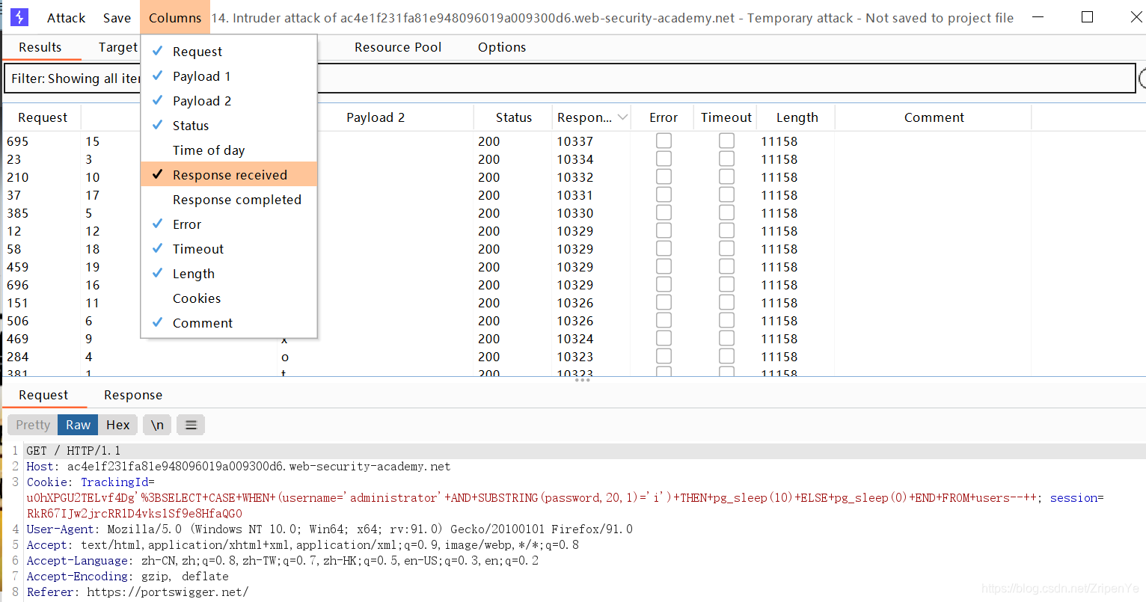Sort by the Status column header
The image size is (1146, 602).
(x=514, y=117)
